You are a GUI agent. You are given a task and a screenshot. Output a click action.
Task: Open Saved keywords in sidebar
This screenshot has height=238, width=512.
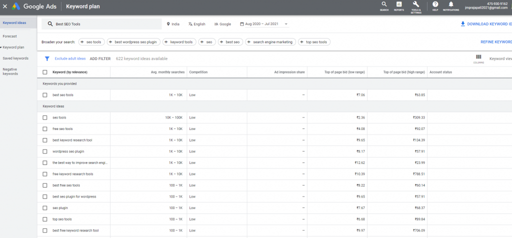point(15,58)
